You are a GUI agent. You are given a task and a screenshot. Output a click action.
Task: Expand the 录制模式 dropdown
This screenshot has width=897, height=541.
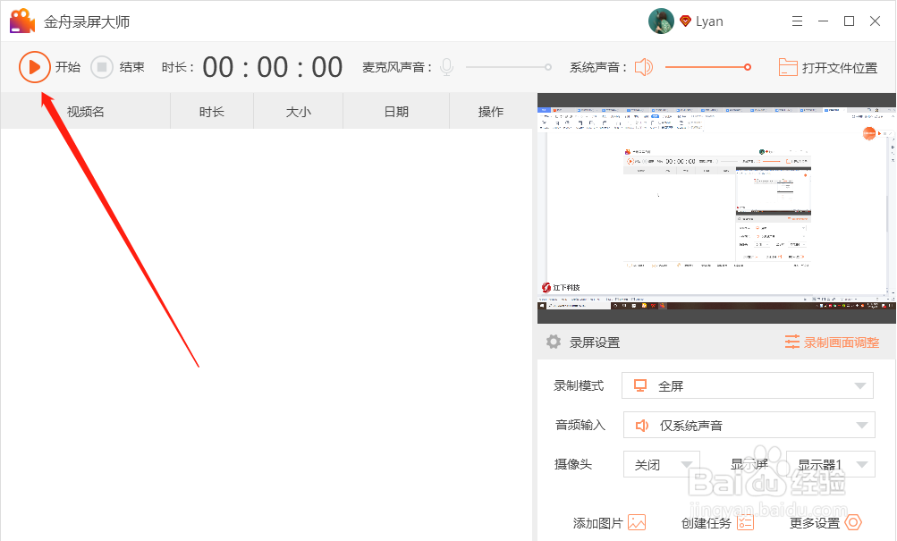(x=862, y=385)
